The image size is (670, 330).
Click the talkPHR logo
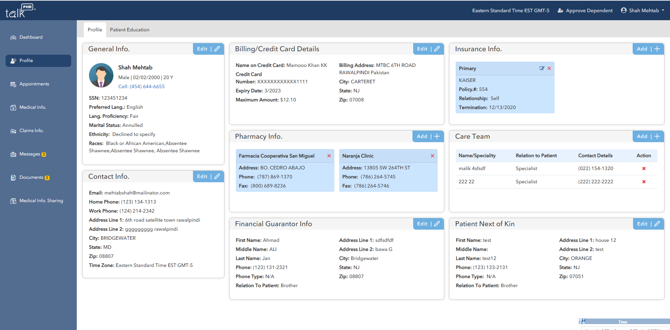point(20,11)
